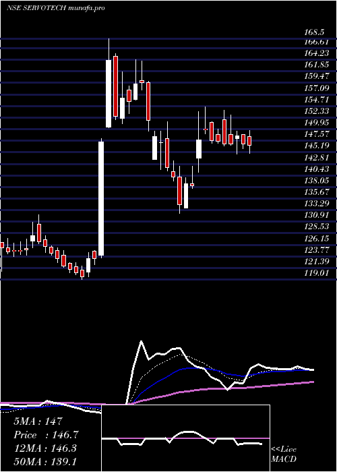
Task: Select the 166.61 price axis label
Action: tap(317, 42)
